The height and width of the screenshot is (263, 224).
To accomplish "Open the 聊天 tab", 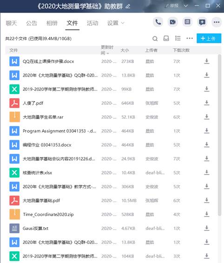I will tap(11, 23).
